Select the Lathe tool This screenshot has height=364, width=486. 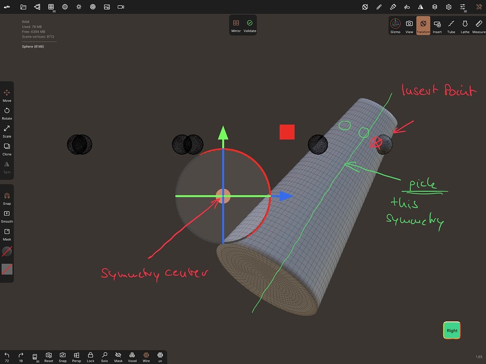(465, 26)
